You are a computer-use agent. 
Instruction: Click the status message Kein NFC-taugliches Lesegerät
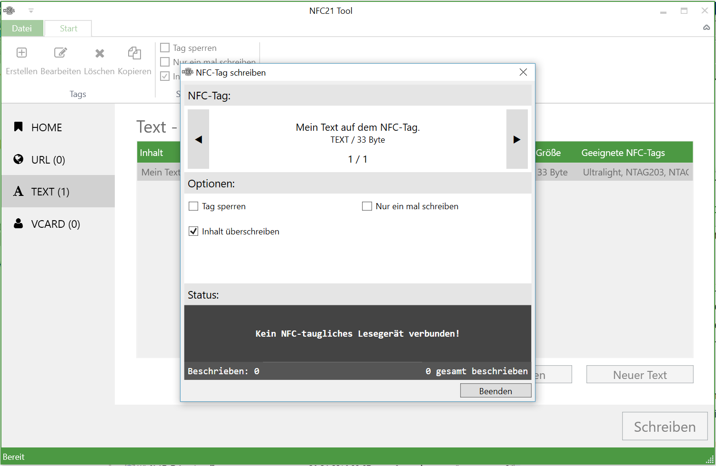[358, 333]
